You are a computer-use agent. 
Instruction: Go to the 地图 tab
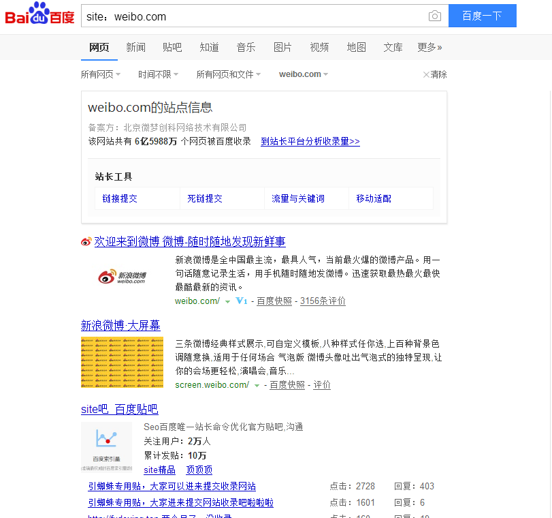click(356, 47)
